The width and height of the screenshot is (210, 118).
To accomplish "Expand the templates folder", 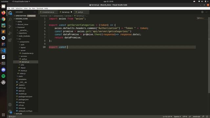I will (22, 79).
